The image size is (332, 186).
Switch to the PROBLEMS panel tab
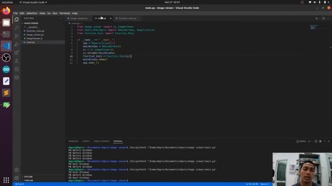73,141
